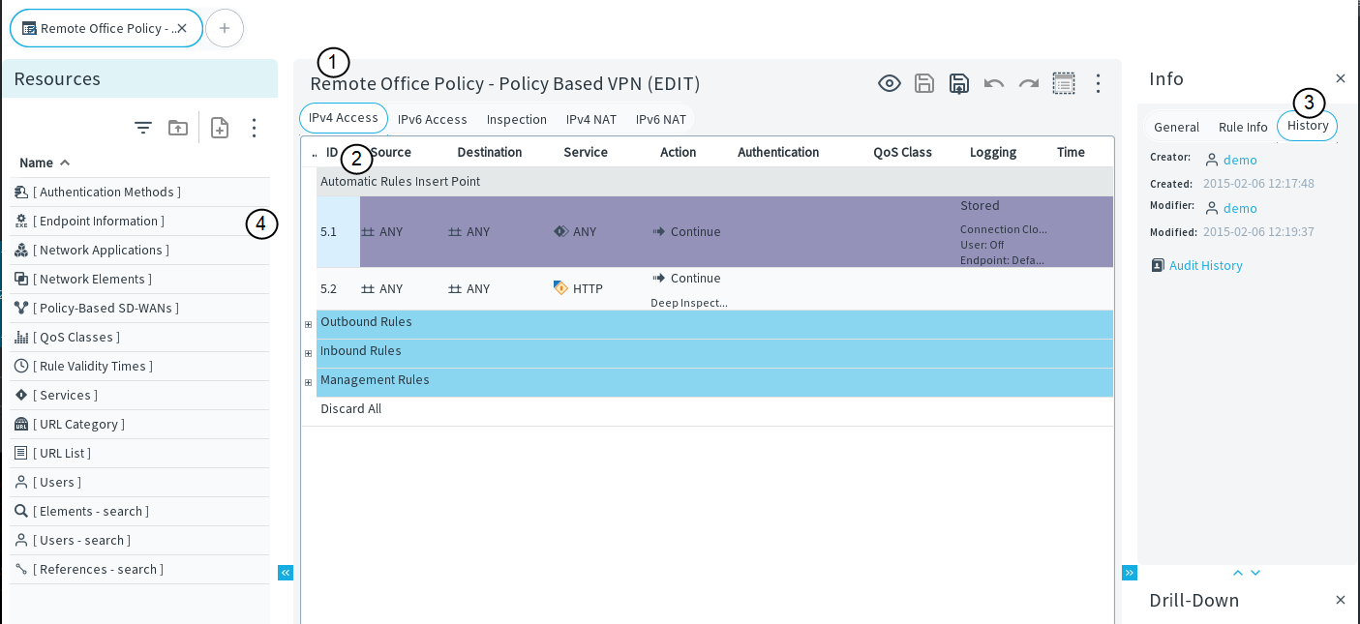This screenshot has height=624, width=1360.
Task: Click the filter icon in Resources panel
Action: pyautogui.click(x=143, y=128)
